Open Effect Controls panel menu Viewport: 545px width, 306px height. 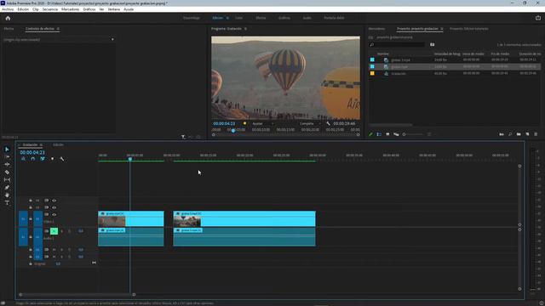point(58,29)
